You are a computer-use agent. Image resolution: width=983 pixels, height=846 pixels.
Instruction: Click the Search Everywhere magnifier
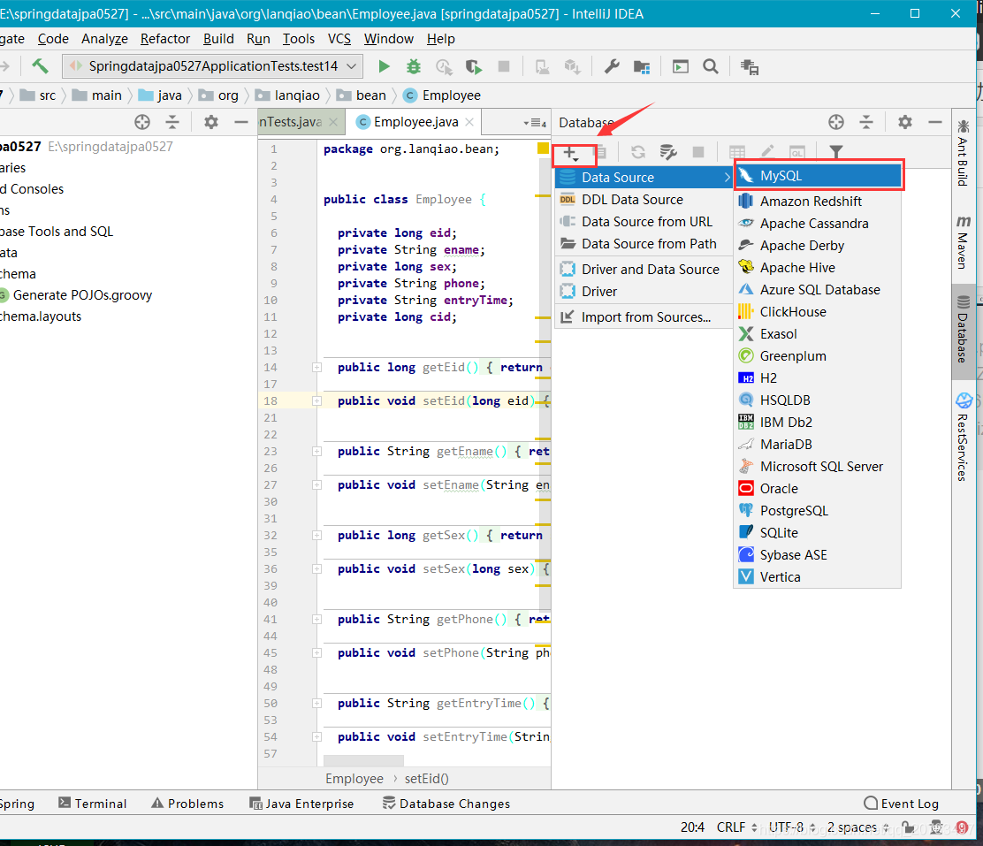click(x=711, y=66)
